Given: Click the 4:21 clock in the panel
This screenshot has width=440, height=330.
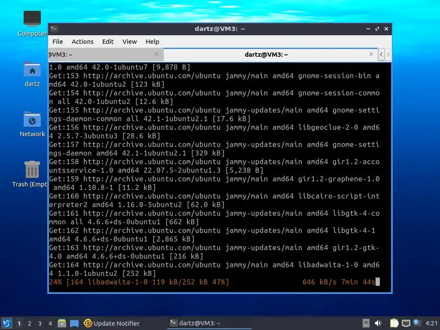Looking at the screenshot, I should [x=431, y=323].
